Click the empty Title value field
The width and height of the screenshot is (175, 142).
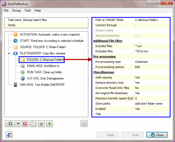[x=152, y=114]
